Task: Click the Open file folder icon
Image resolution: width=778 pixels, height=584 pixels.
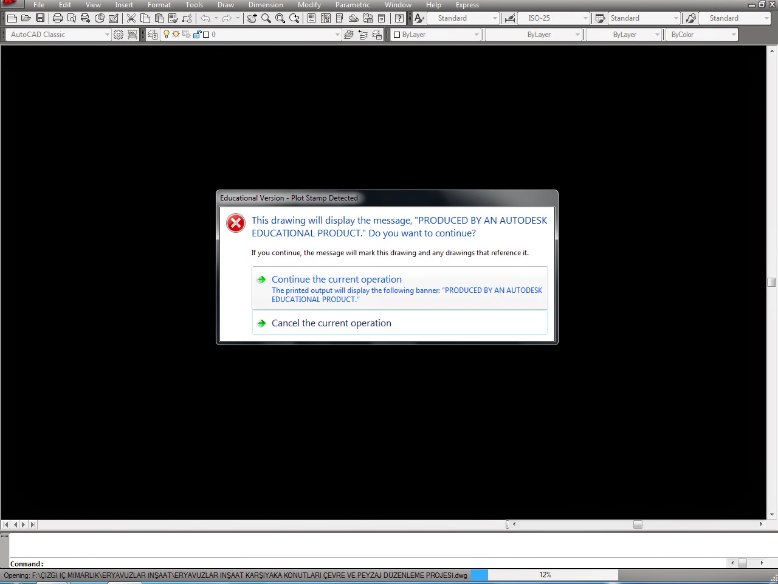Action: point(26,18)
